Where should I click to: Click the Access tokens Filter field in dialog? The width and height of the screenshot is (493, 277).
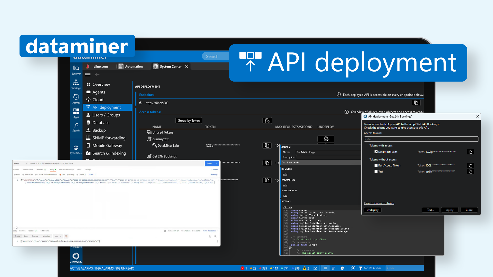click(421, 139)
